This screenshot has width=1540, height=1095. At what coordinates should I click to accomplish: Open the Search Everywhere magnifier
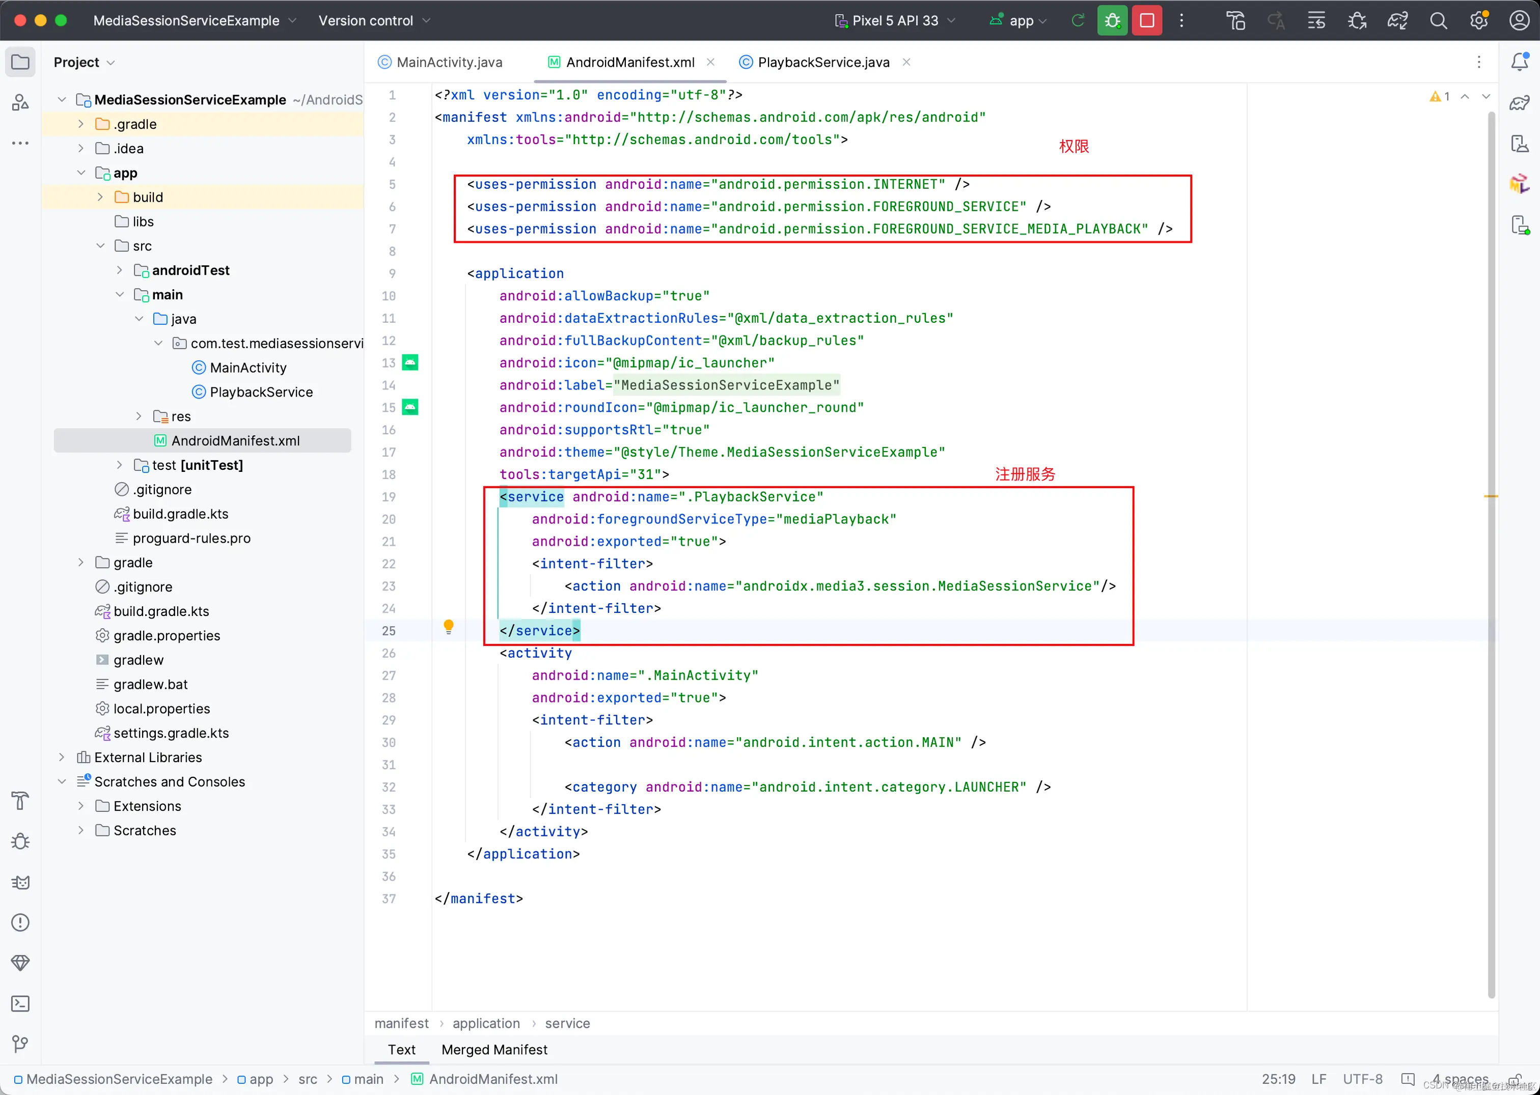pyautogui.click(x=1438, y=21)
